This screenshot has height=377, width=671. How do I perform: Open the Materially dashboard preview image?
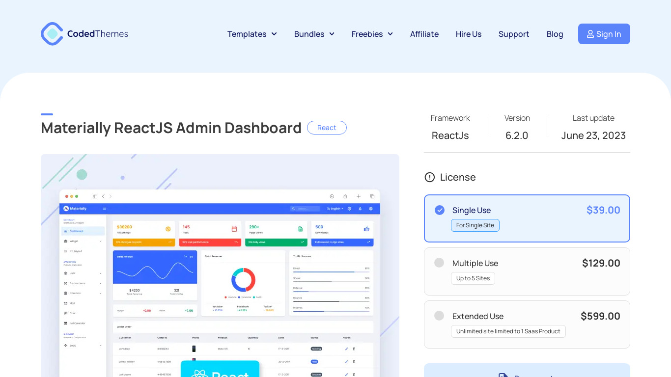(220, 266)
